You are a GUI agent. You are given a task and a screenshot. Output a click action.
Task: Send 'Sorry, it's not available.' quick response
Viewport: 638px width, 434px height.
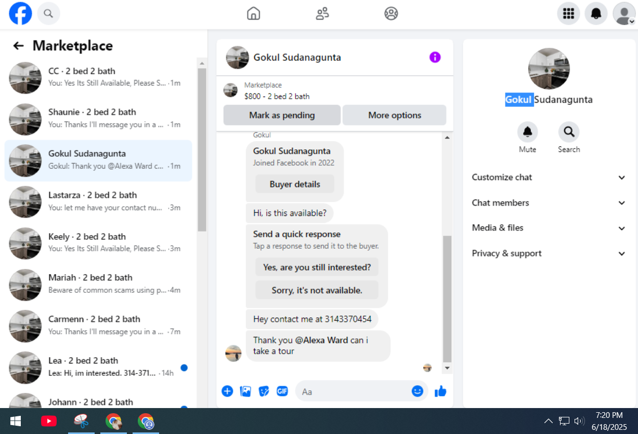click(x=317, y=290)
